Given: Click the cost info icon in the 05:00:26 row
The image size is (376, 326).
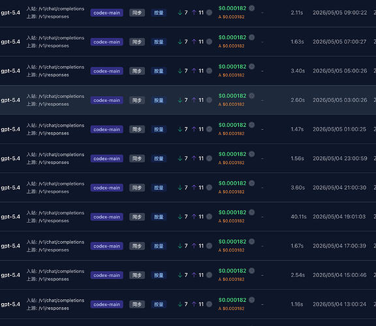Looking at the screenshot, I should click(251, 67).
